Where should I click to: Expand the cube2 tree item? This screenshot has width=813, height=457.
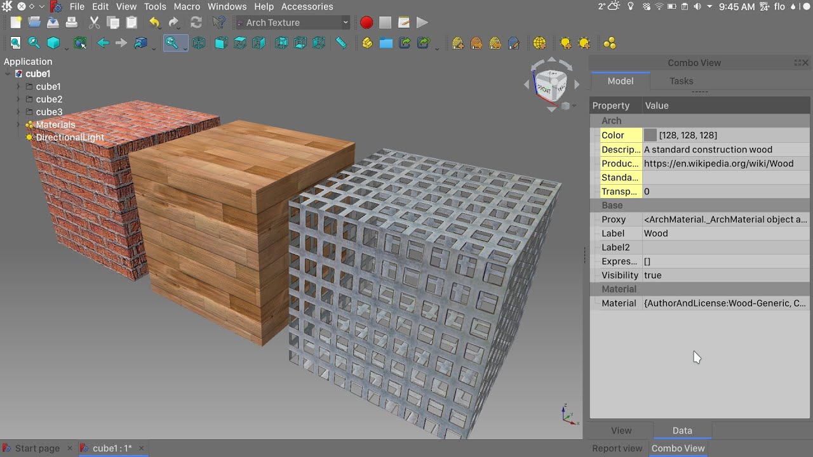coord(18,100)
